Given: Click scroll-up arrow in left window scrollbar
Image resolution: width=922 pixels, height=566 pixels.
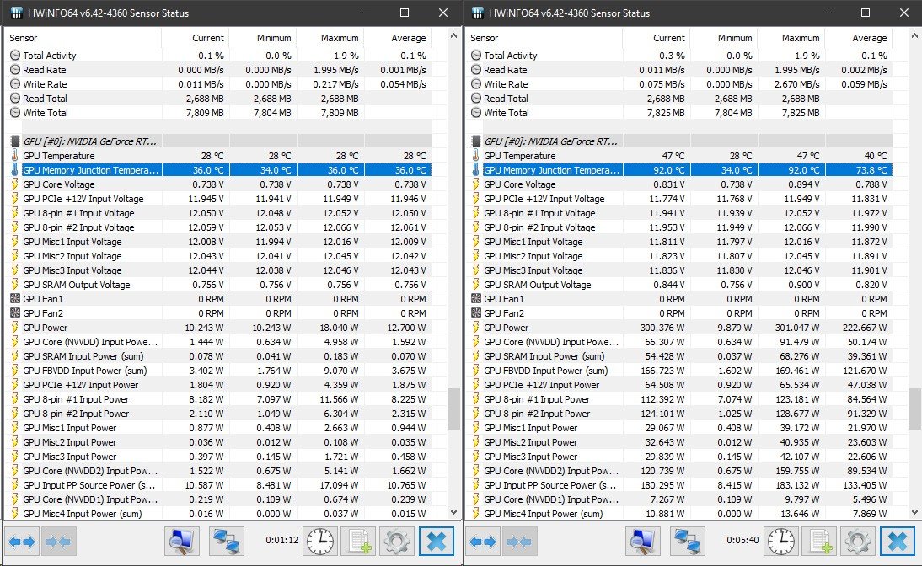Looking at the screenshot, I should click(x=453, y=36).
